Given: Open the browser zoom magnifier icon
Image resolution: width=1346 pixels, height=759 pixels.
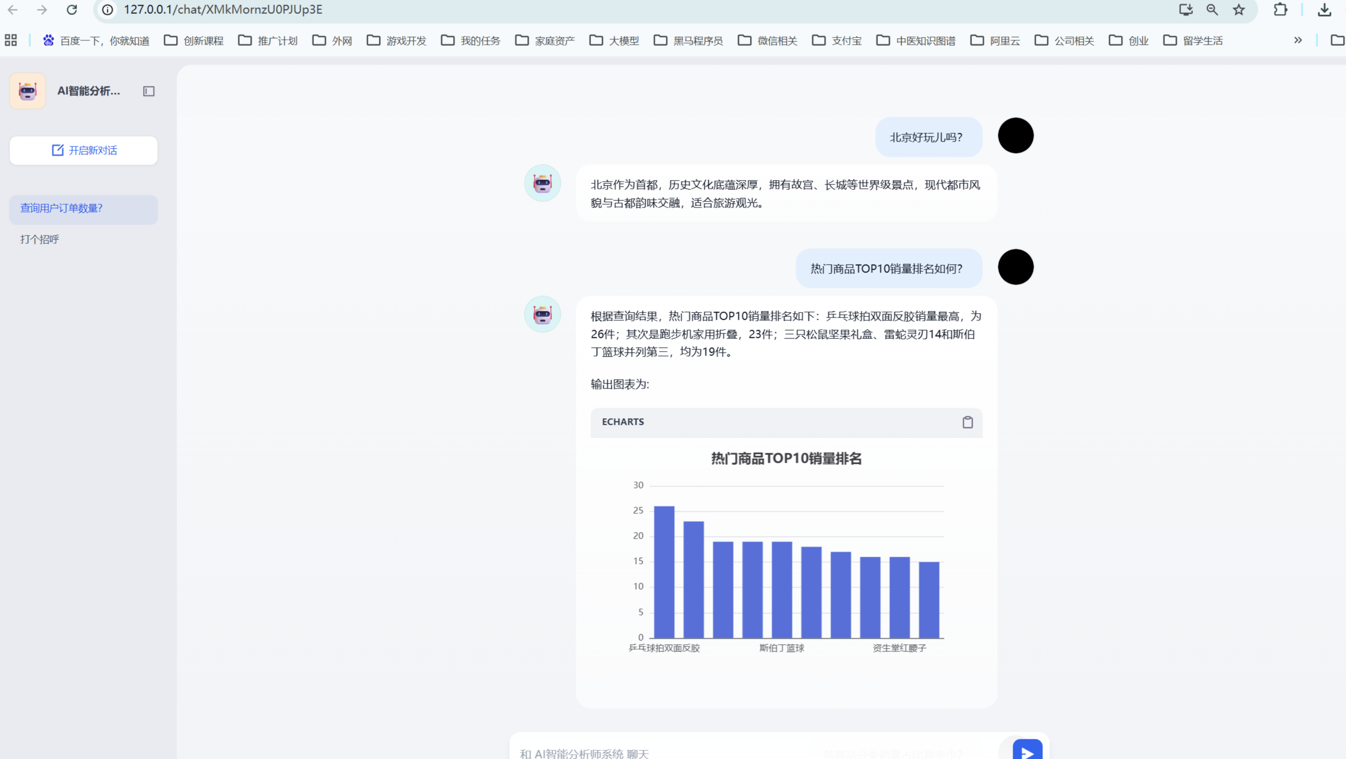Looking at the screenshot, I should coord(1212,10).
